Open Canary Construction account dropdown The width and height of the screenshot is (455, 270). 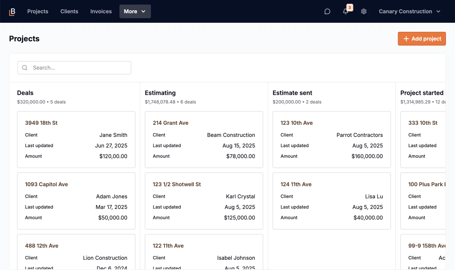(x=410, y=11)
